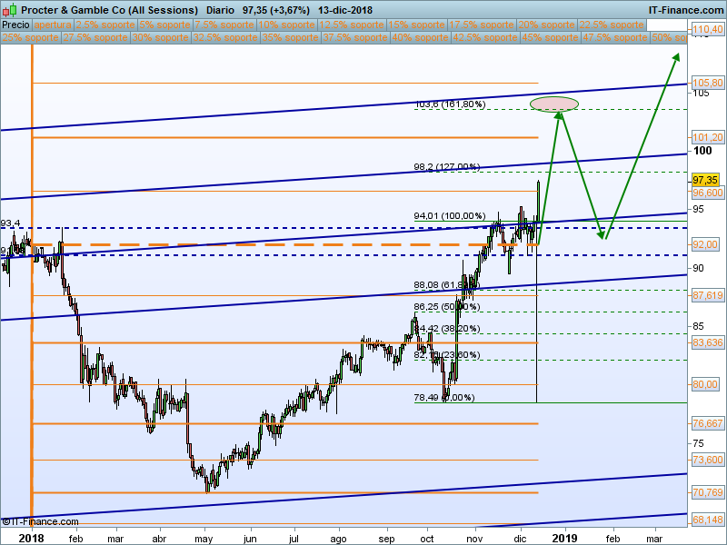Click the 17.5% soporte label
The width and height of the screenshot is (727, 545).
(482, 25)
